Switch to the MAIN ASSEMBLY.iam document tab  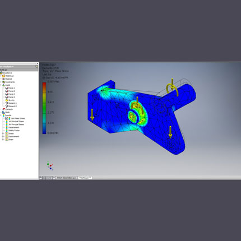tap(67, 178)
